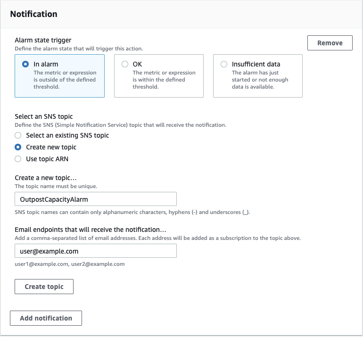The height and width of the screenshot is (337, 363).
Task: Click the Select an SNS topic label
Action: [x=44, y=116]
